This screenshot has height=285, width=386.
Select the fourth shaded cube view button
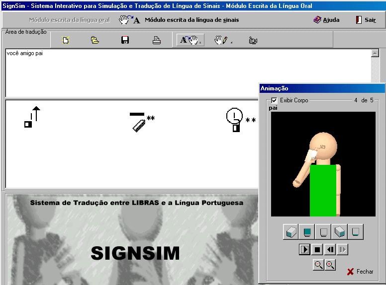339,231
